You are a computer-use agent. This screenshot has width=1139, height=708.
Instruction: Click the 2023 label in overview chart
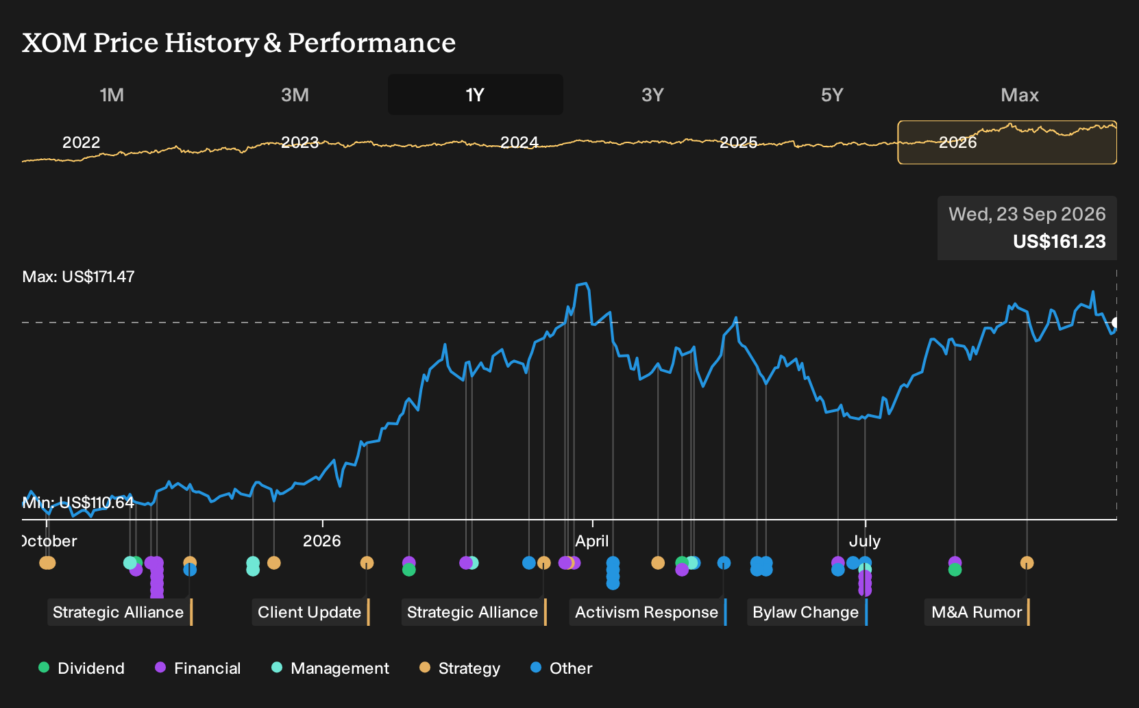[x=300, y=142]
